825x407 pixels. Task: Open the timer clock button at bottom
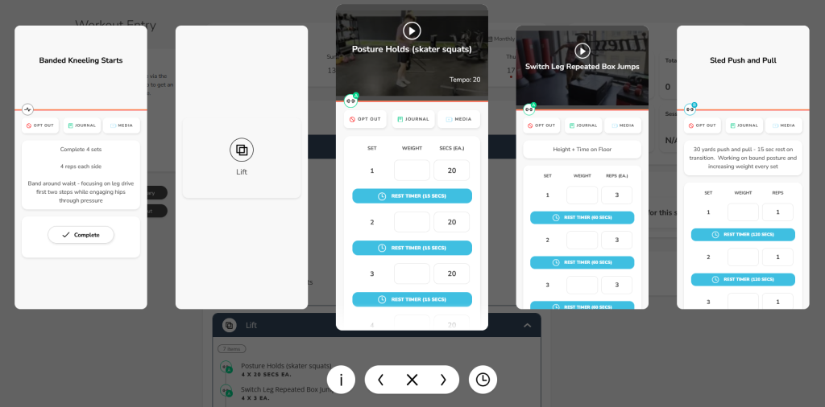coord(483,380)
